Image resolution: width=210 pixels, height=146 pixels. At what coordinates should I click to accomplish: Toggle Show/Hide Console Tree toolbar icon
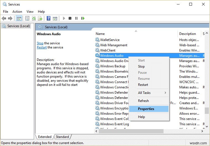click(19, 18)
